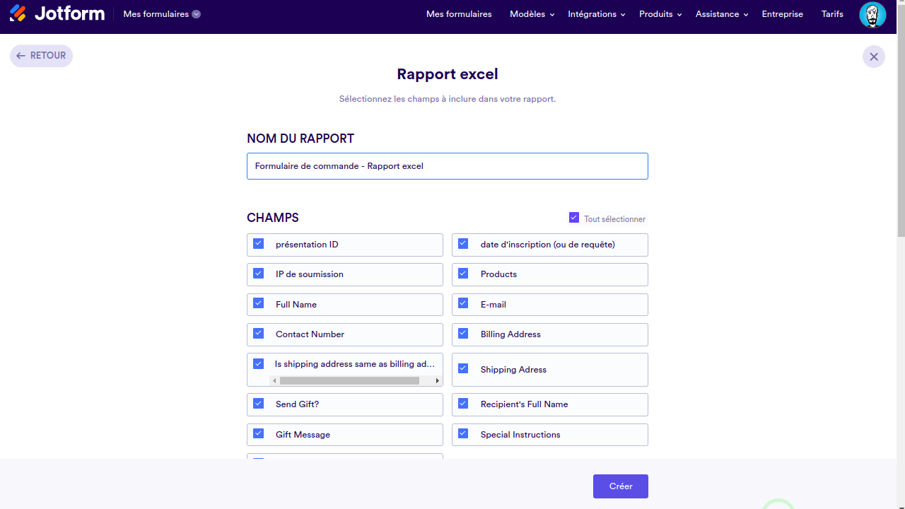Uncheck the Special Instructions field

click(x=463, y=434)
